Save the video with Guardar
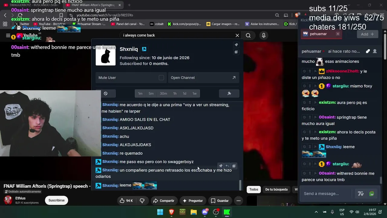The width and height of the screenshot is (387, 218). pyautogui.click(x=220, y=201)
